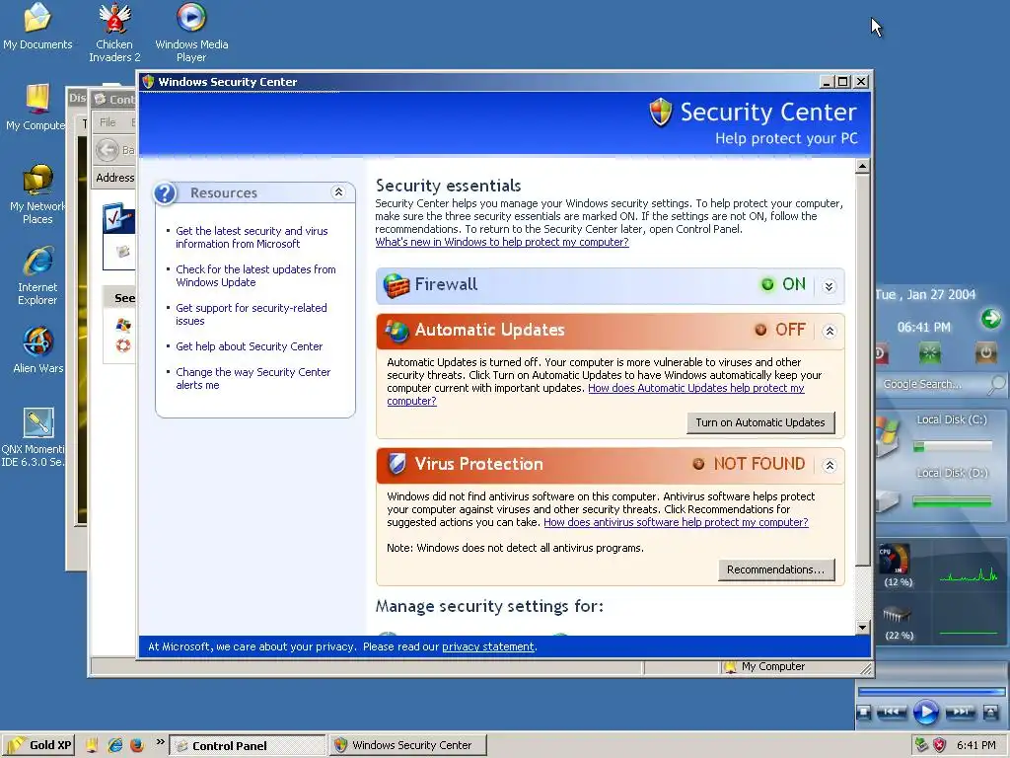The width and height of the screenshot is (1010, 758).
Task: Click Turn on Automatic Updates button
Action: (760, 422)
